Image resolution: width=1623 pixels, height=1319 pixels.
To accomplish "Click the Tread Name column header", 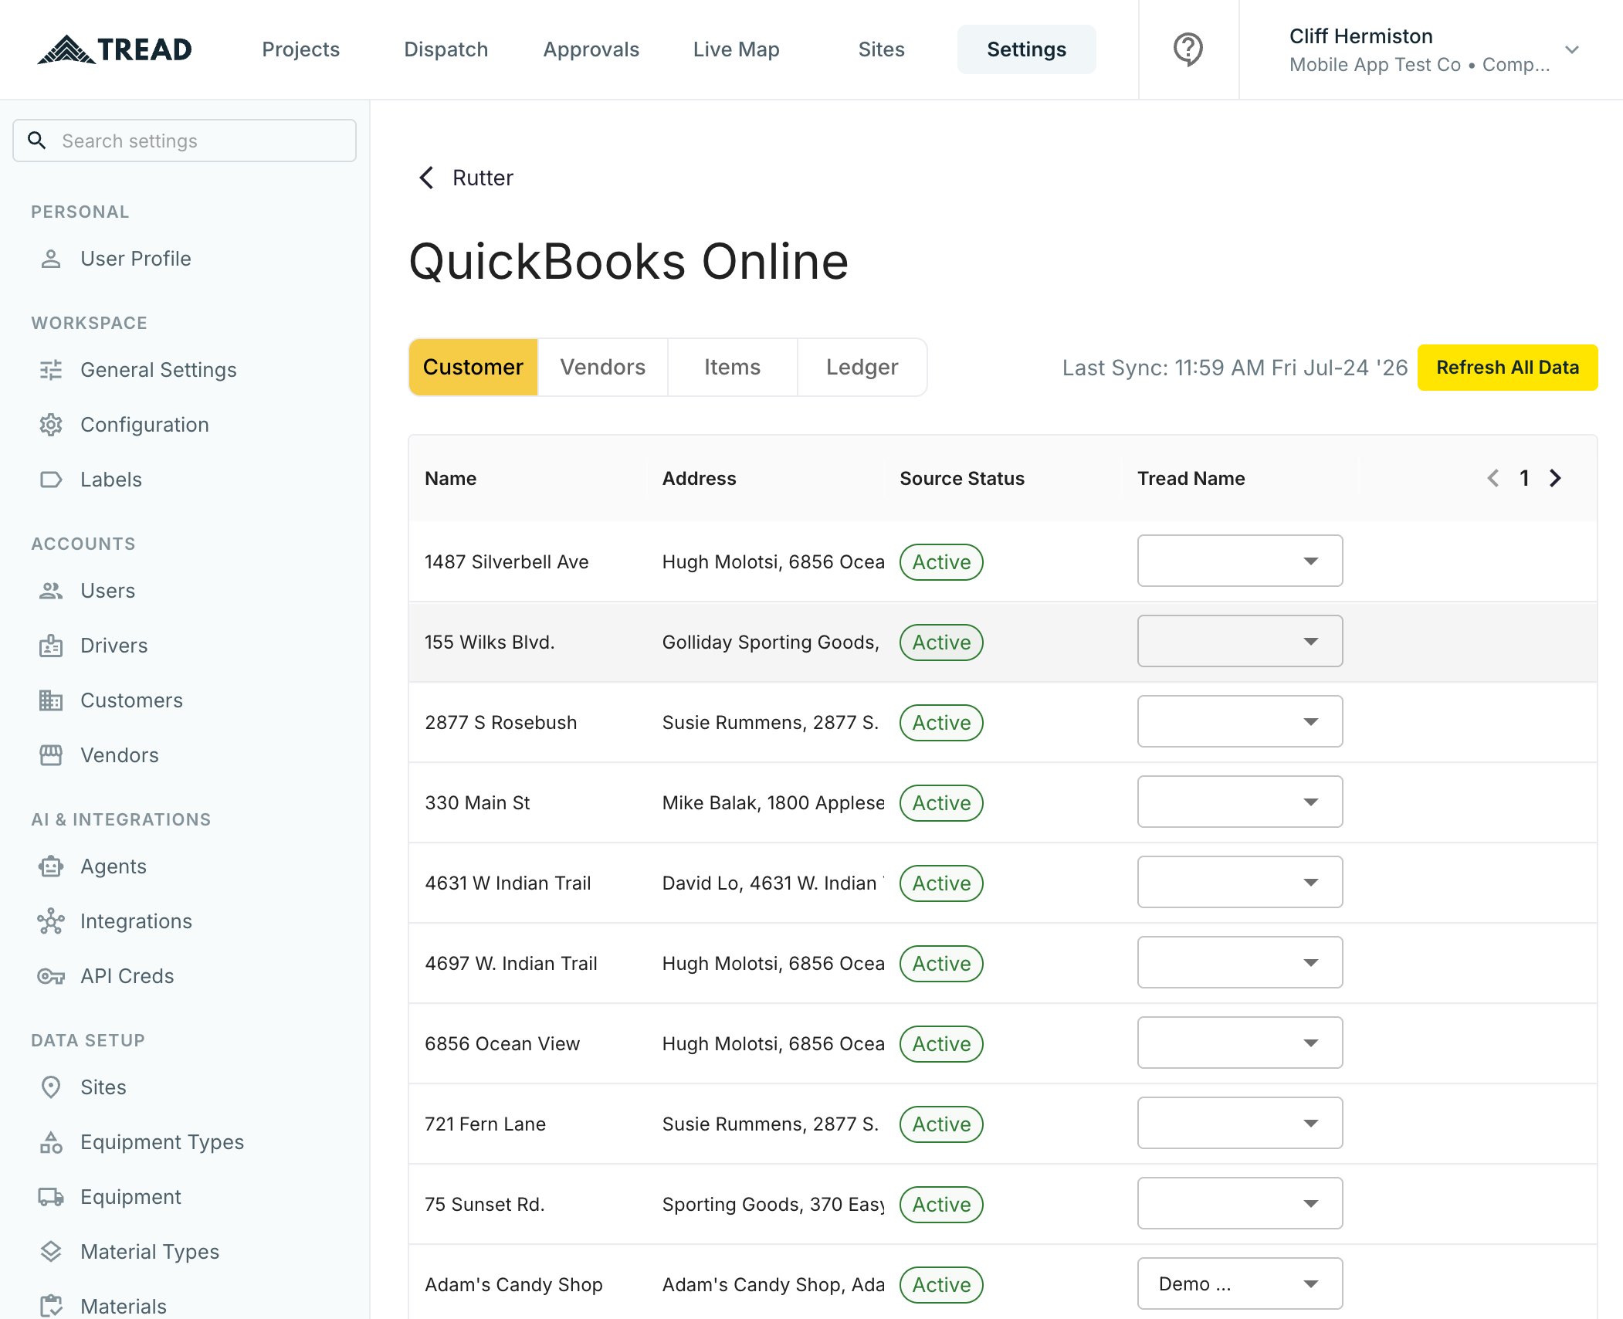I will pos(1191,478).
